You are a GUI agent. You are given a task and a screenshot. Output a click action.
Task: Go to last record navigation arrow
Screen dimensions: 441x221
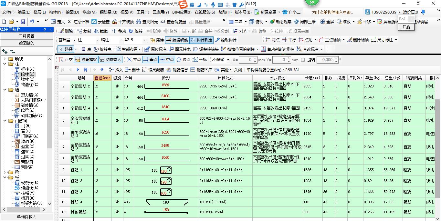click(85, 70)
